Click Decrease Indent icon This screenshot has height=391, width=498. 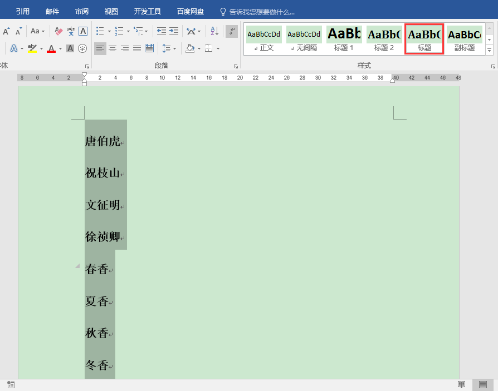point(162,31)
